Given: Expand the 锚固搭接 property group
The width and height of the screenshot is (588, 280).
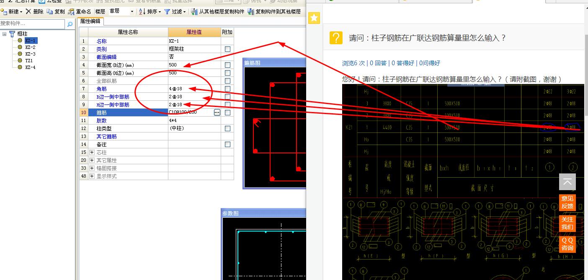Looking at the screenshot, I should click(92, 168).
